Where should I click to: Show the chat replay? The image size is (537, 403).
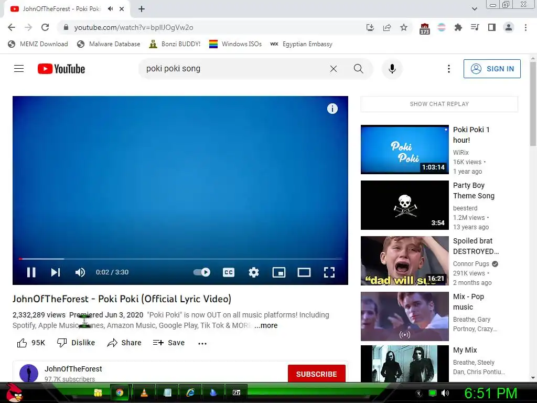(439, 104)
